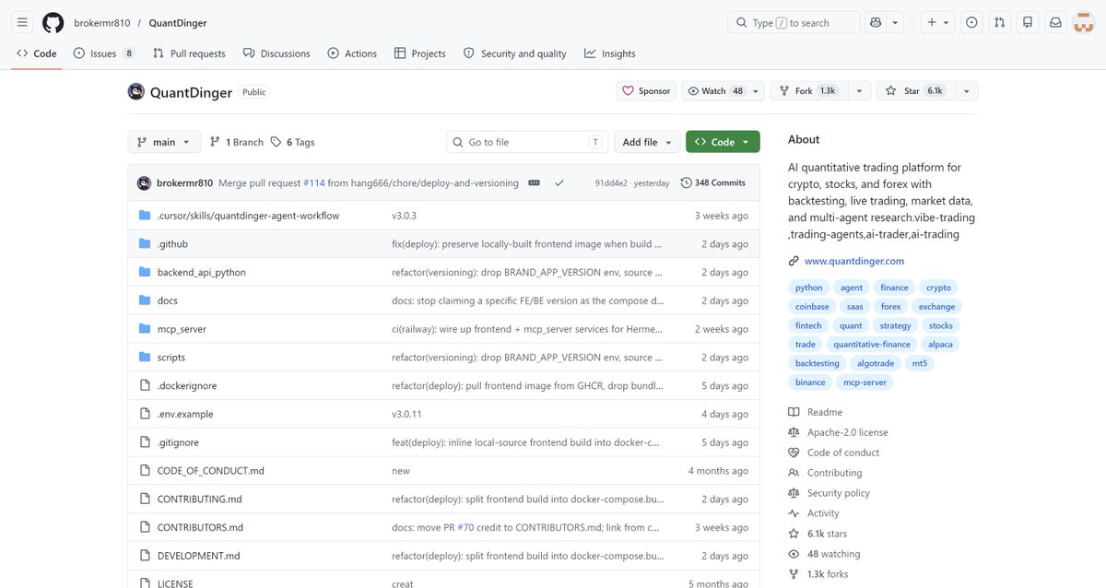This screenshot has width=1106, height=588.
Task: Open the .env.example file
Action: 187,414
